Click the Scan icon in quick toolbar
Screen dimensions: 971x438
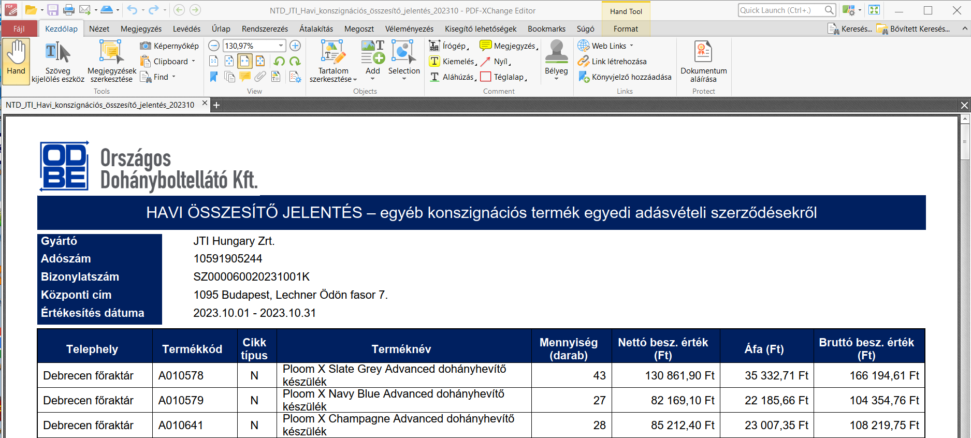(107, 10)
